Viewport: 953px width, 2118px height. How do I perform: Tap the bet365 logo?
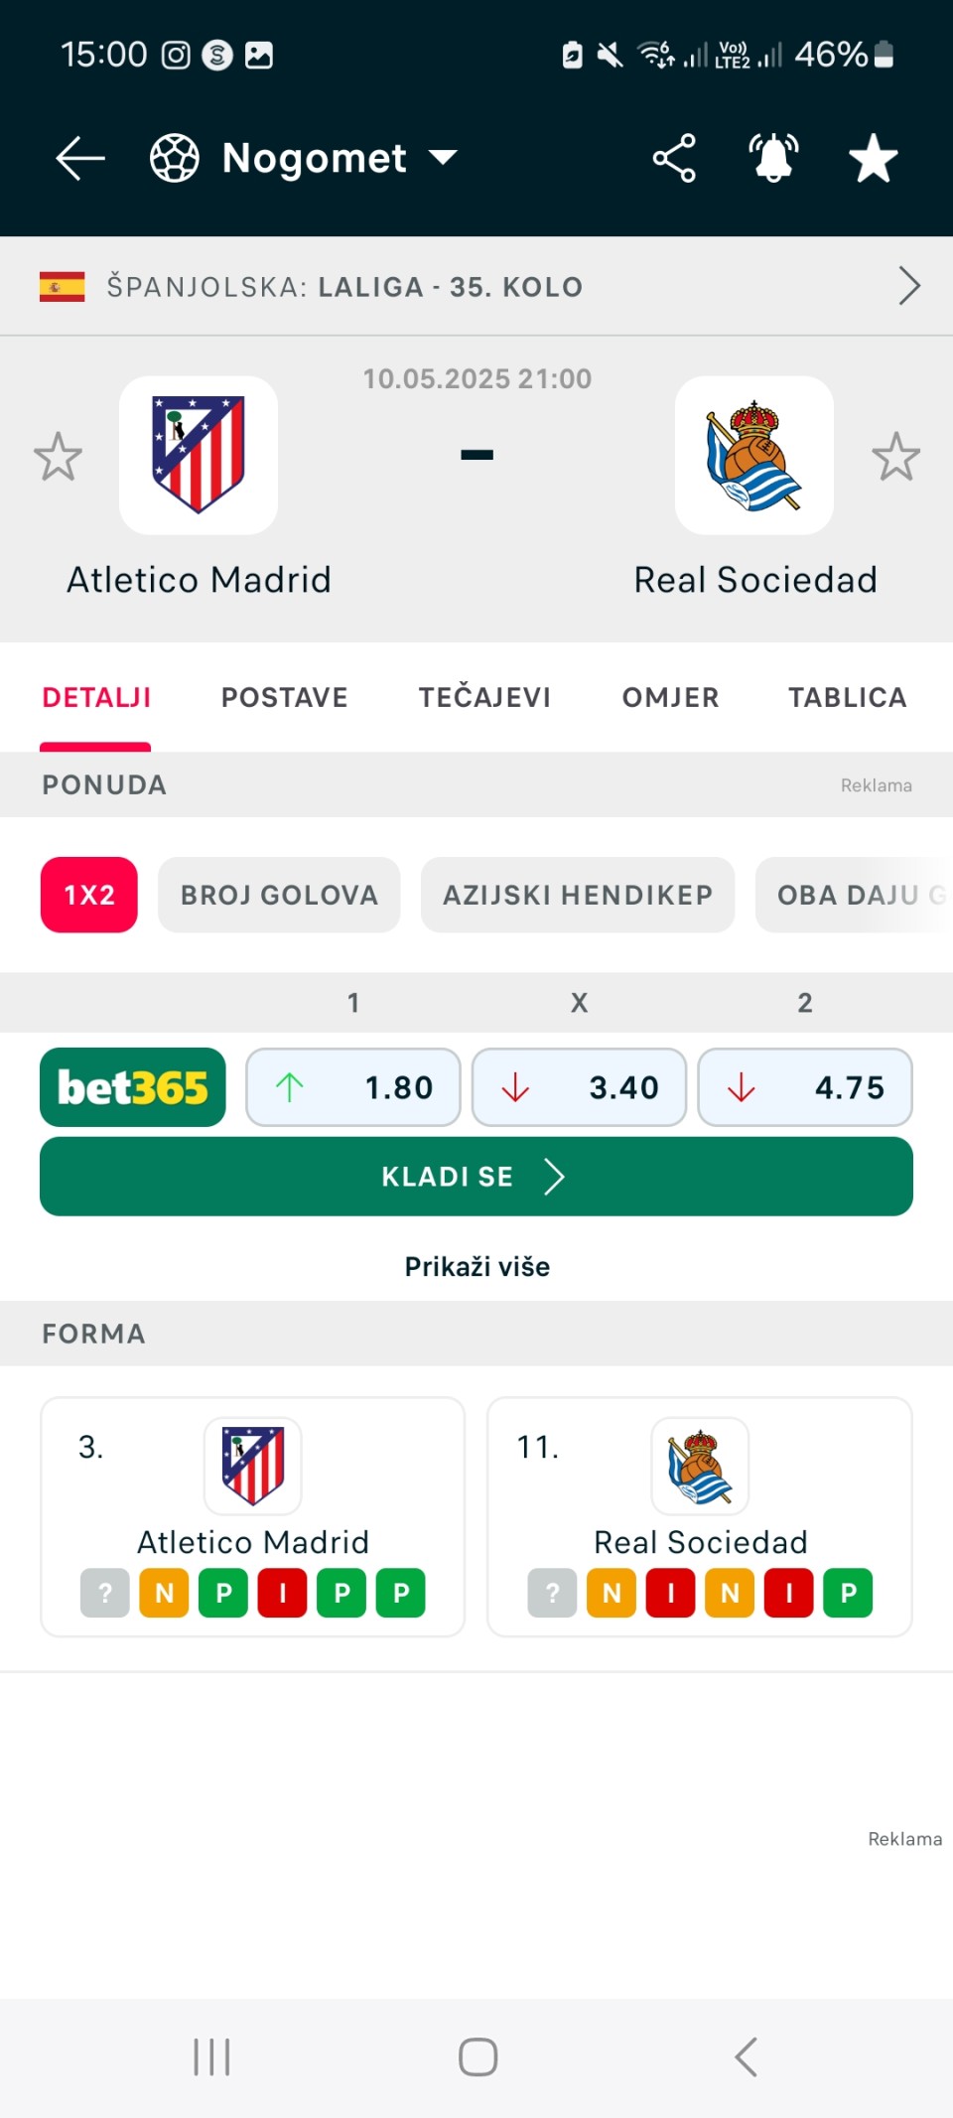click(133, 1087)
